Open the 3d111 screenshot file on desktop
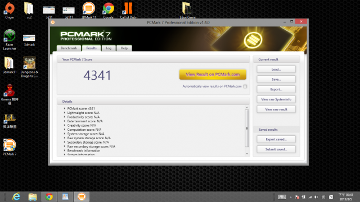This screenshot has width=360, height=202. pos(69,12)
